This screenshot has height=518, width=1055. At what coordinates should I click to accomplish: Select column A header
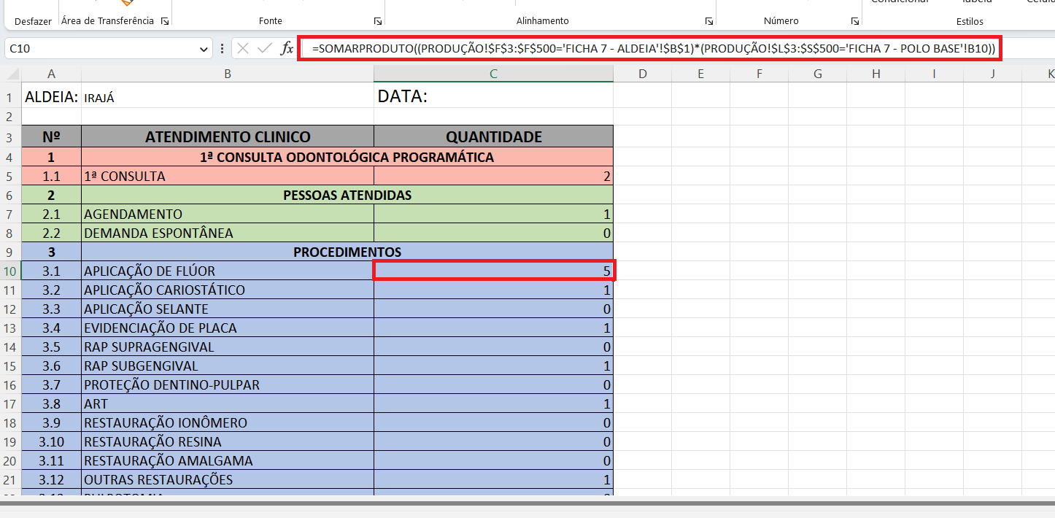pyautogui.click(x=51, y=74)
